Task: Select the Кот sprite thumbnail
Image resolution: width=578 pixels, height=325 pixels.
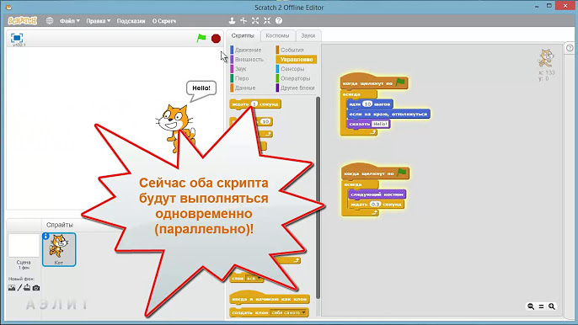Action: pyautogui.click(x=59, y=249)
